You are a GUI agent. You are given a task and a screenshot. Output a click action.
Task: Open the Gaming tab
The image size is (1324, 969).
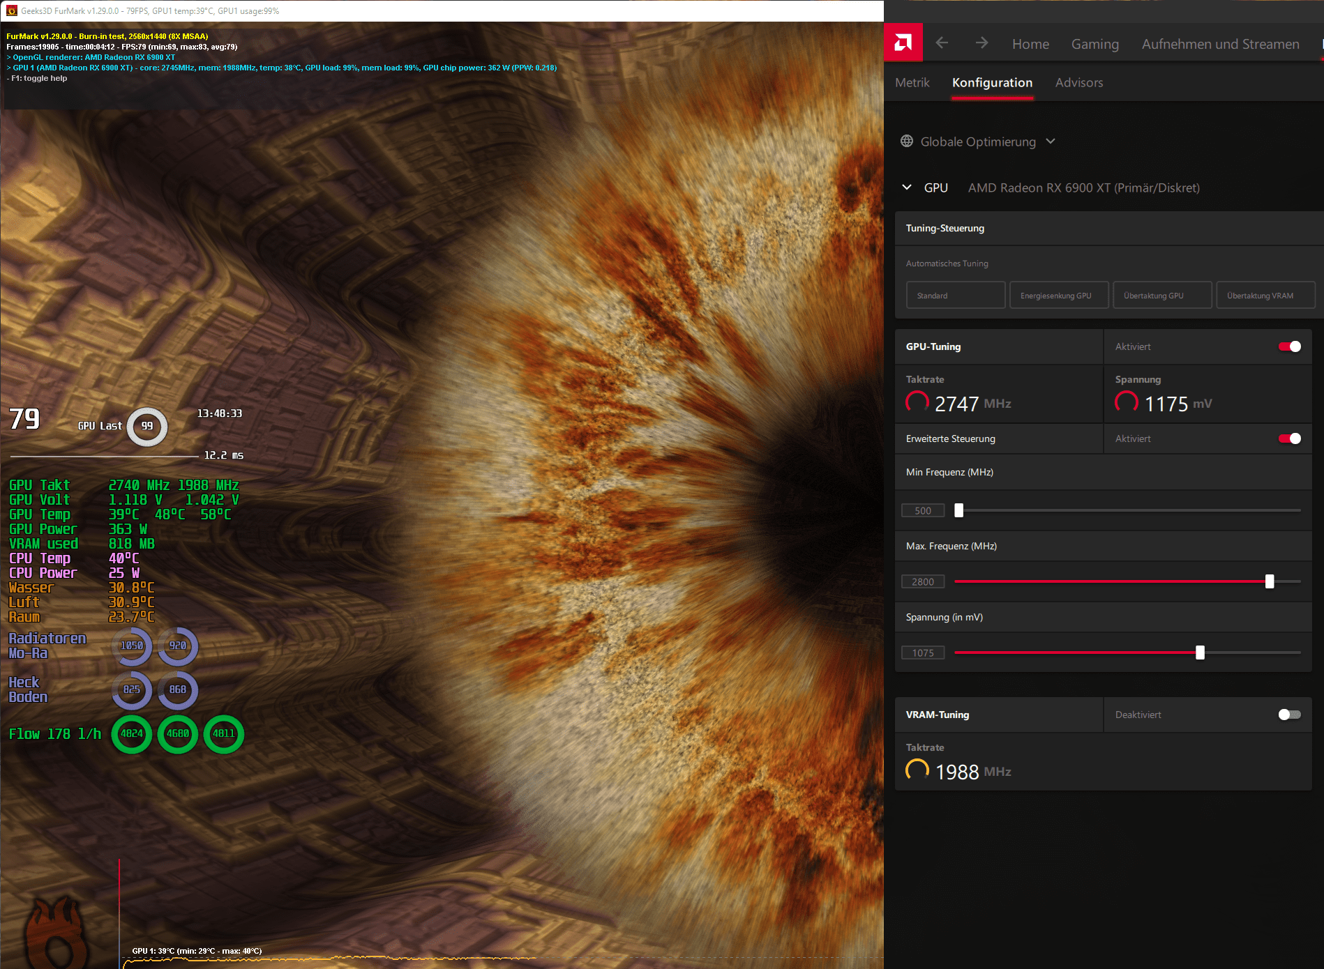click(1094, 44)
